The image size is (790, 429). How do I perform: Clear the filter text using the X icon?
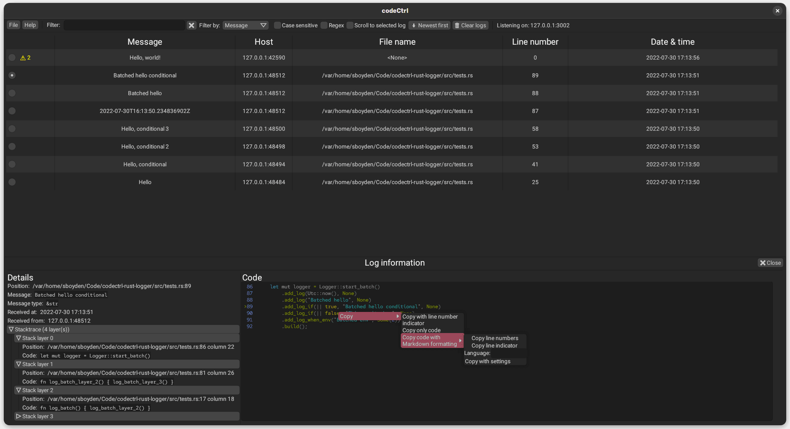coord(191,25)
